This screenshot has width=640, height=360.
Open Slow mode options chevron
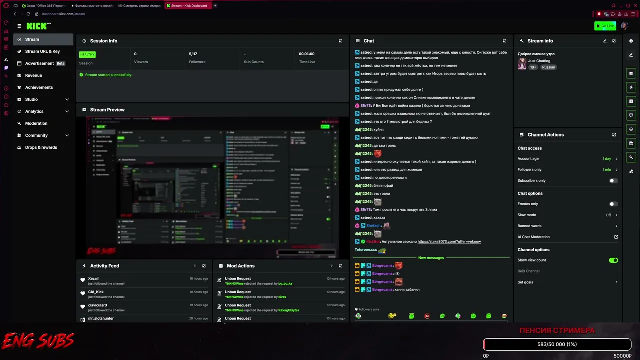pyautogui.click(x=616, y=215)
